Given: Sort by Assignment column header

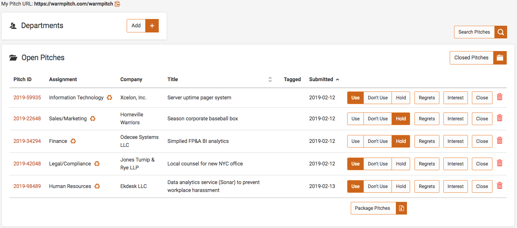Looking at the screenshot, I should coord(63,80).
